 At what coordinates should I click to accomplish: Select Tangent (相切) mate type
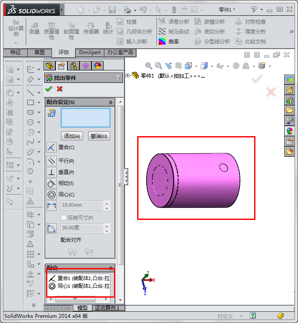(51, 183)
